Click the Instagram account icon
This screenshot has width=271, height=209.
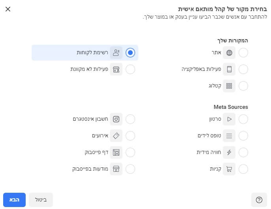116,119
